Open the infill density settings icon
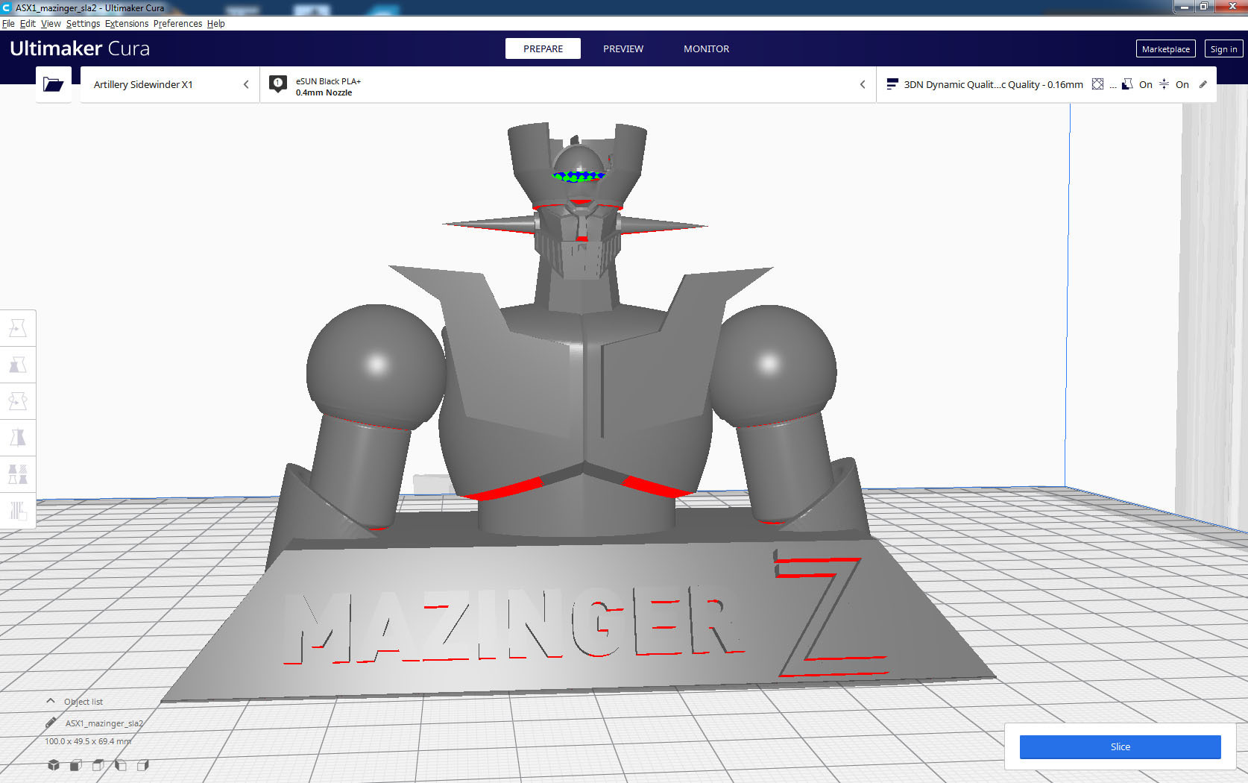The height and width of the screenshot is (783, 1248). (x=1098, y=84)
